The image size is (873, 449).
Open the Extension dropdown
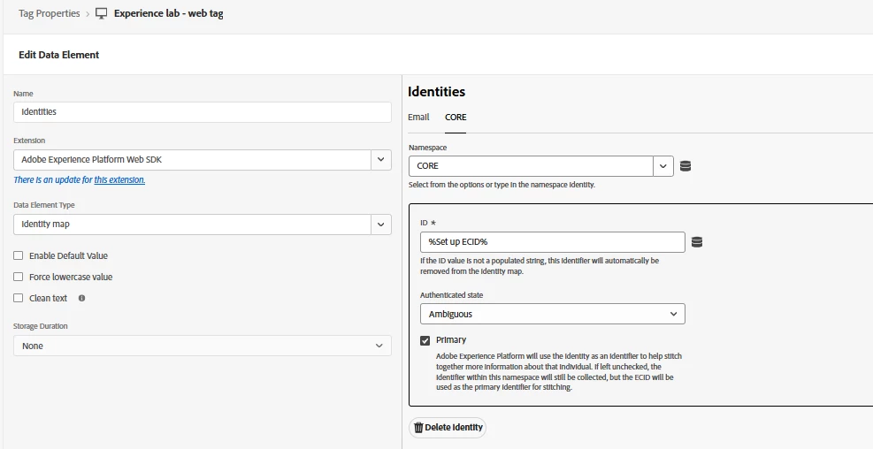pos(380,160)
